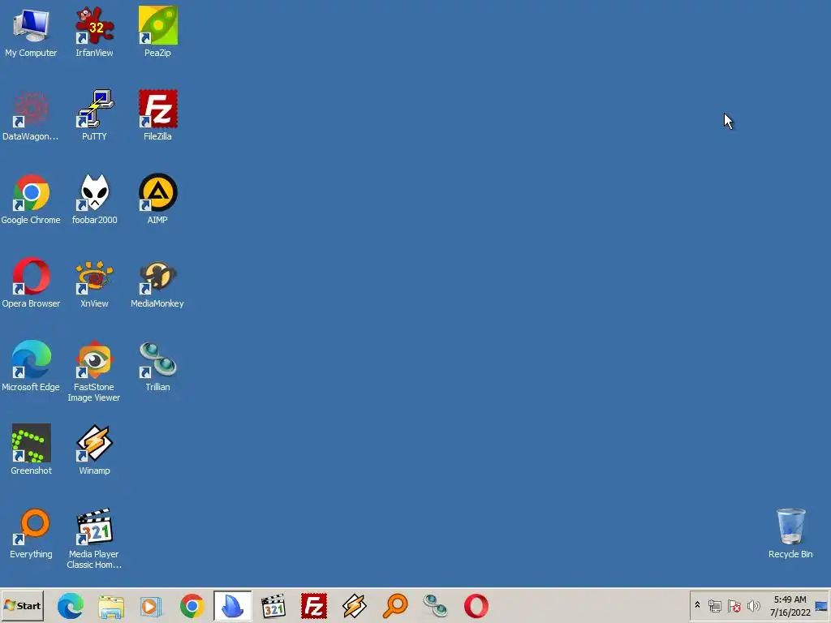The image size is (831, 623).
Task: Select the Google Chrome desktop shortcut
Action: 31,200
